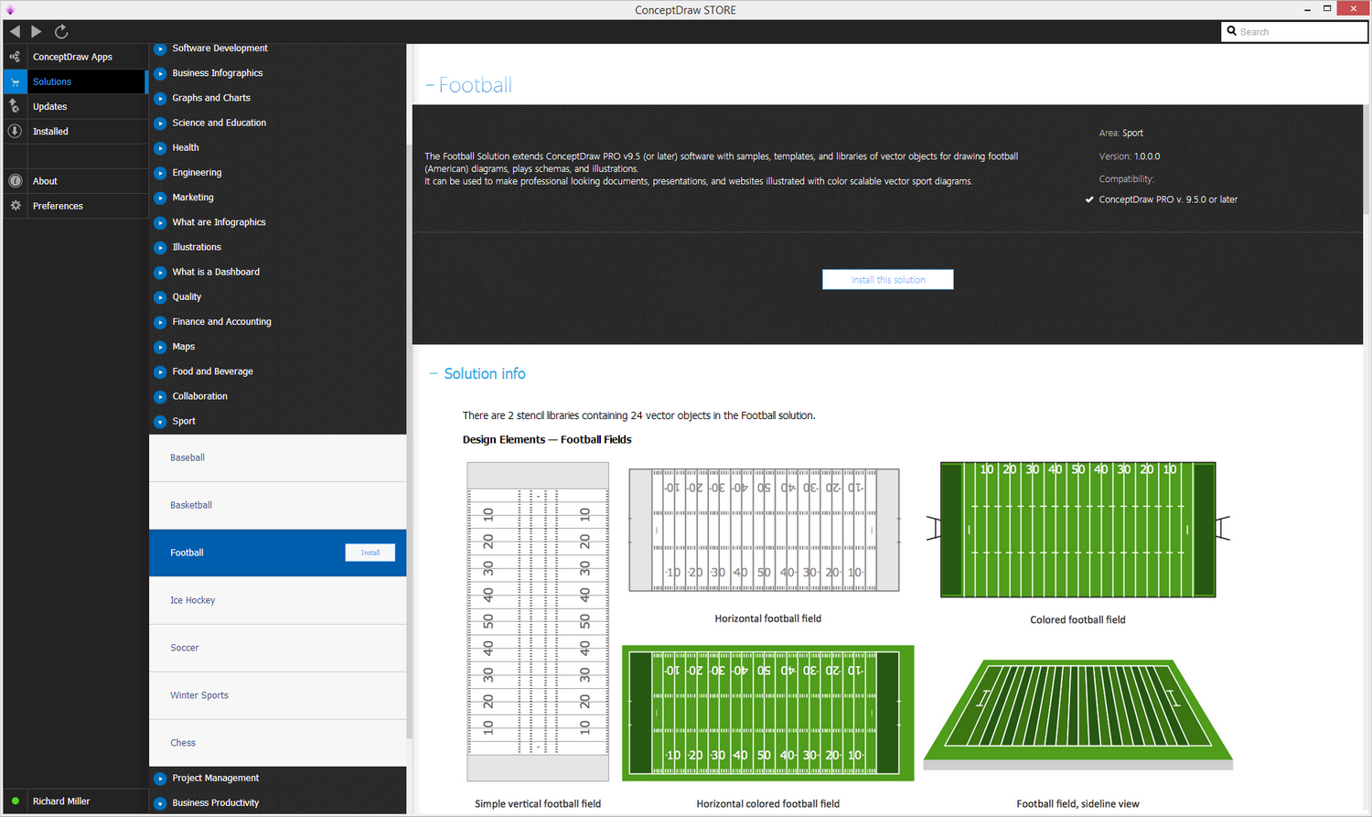Collapse the Sport category arrow
The image size is (1372, 817).
coord(160,421)
